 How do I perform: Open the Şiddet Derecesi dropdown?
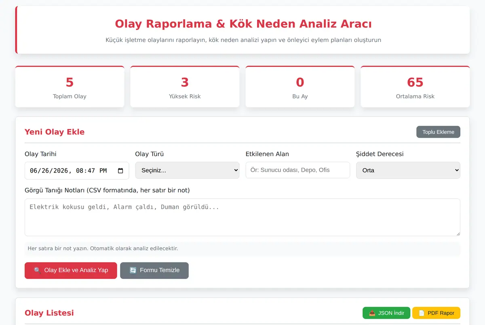(408, 170)
